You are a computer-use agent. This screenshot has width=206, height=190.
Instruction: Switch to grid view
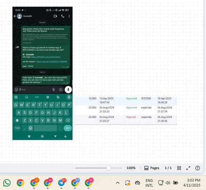[x=179, y=168]
